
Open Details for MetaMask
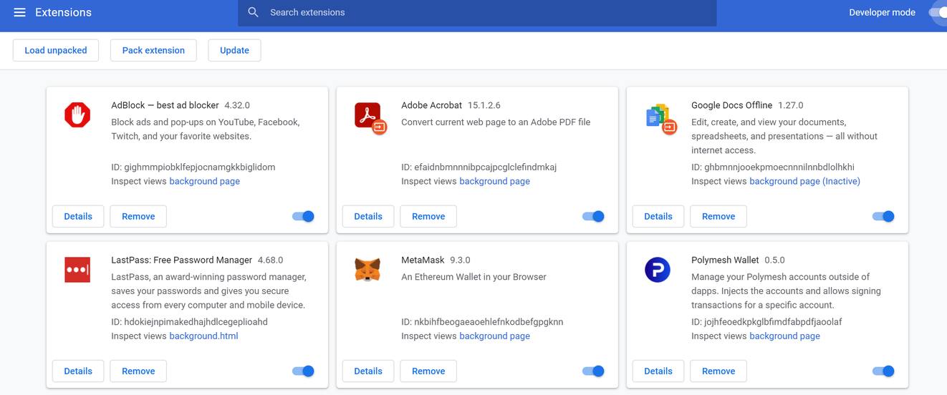[368, 371]
